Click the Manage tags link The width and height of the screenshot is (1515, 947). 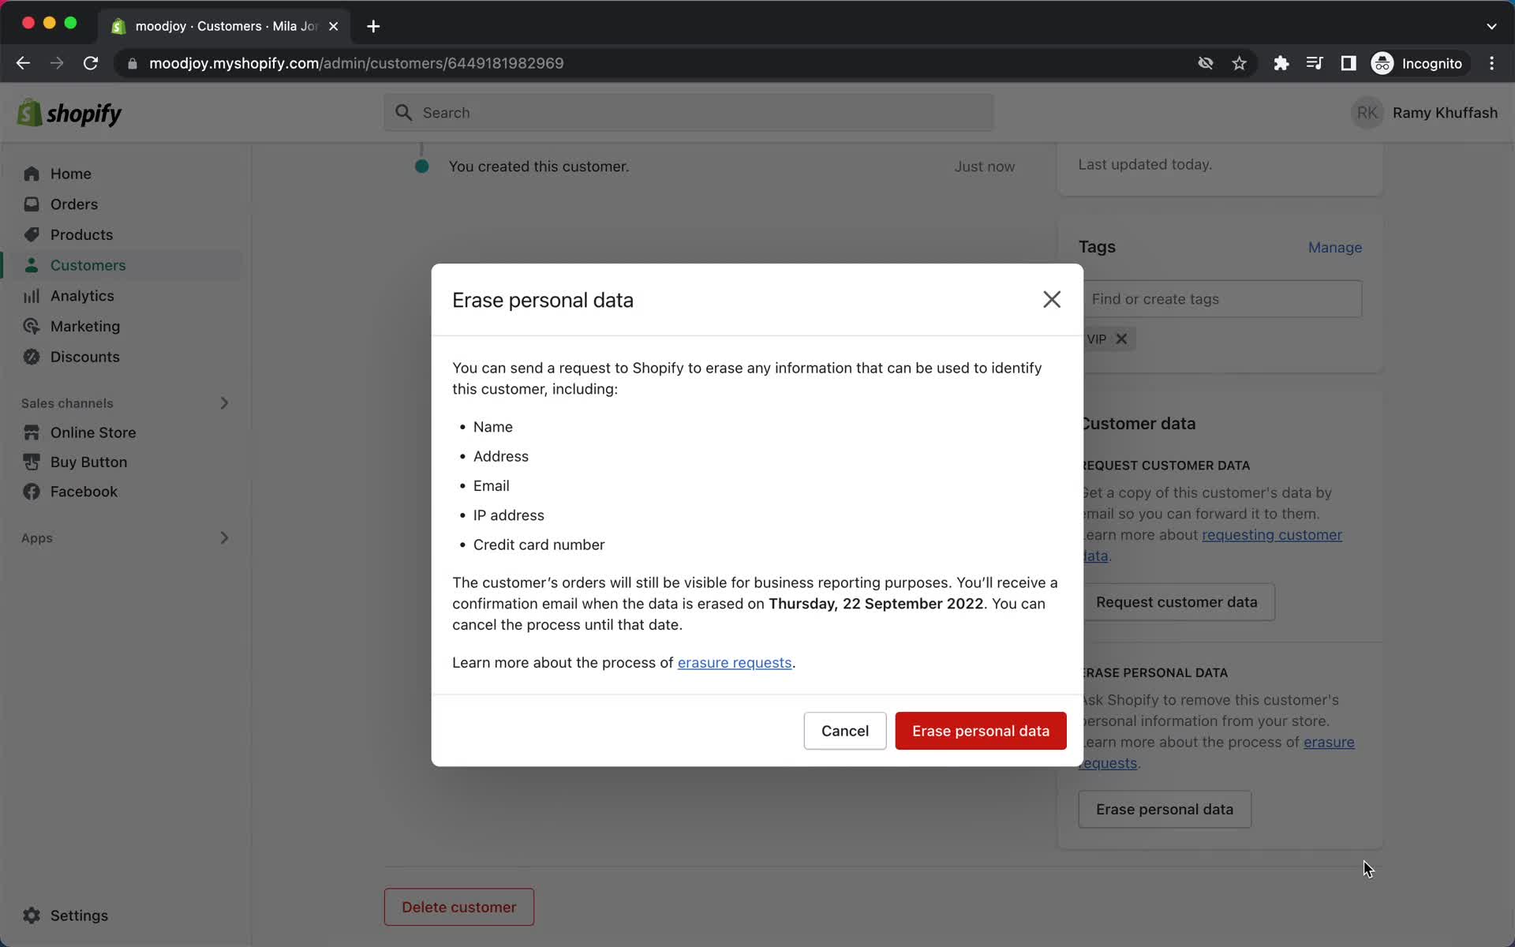click(1335, 248)
